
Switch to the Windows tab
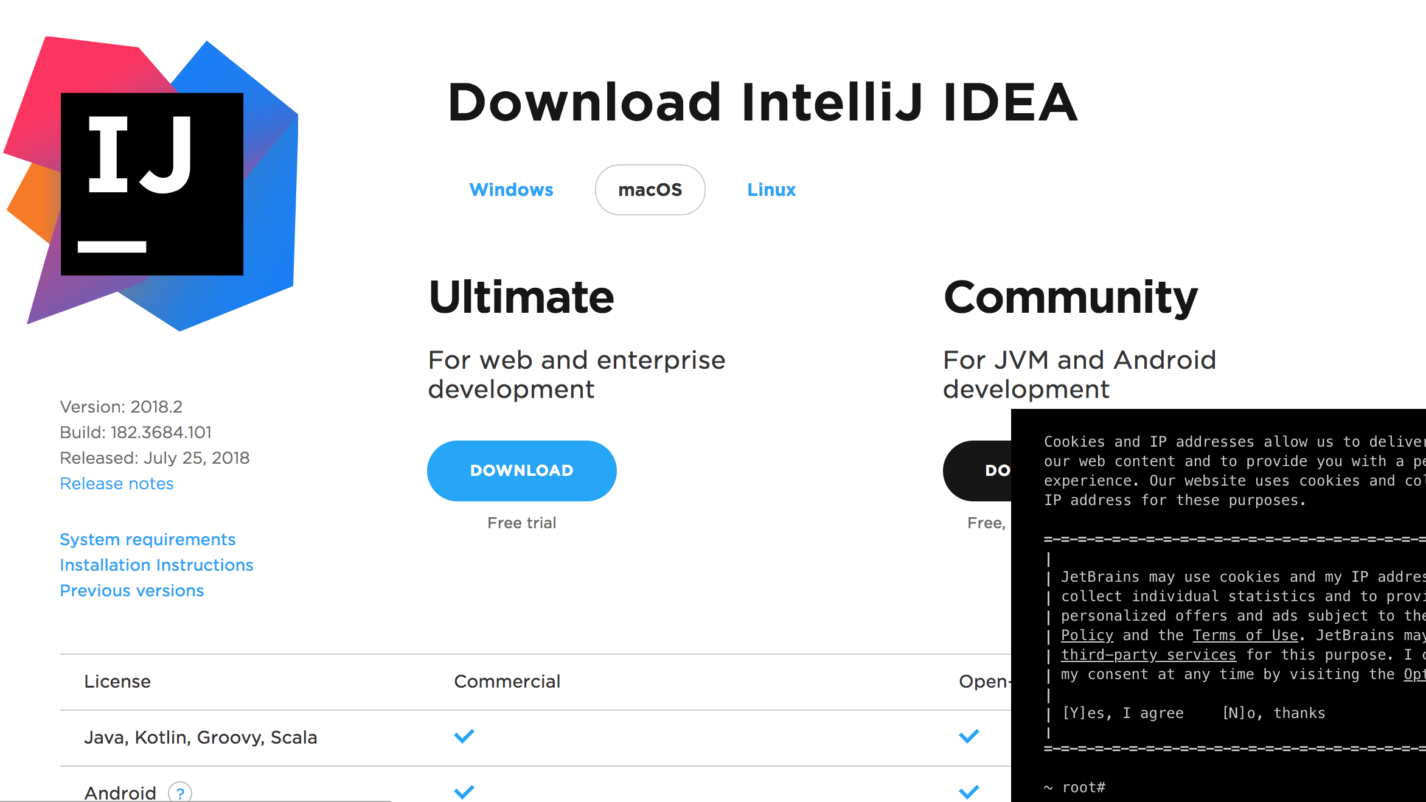pyautogui.click(x=511, y=190)
